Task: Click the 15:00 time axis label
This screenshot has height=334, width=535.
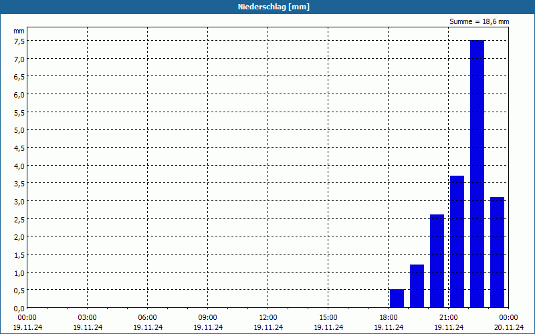Action: coord(328,318)
